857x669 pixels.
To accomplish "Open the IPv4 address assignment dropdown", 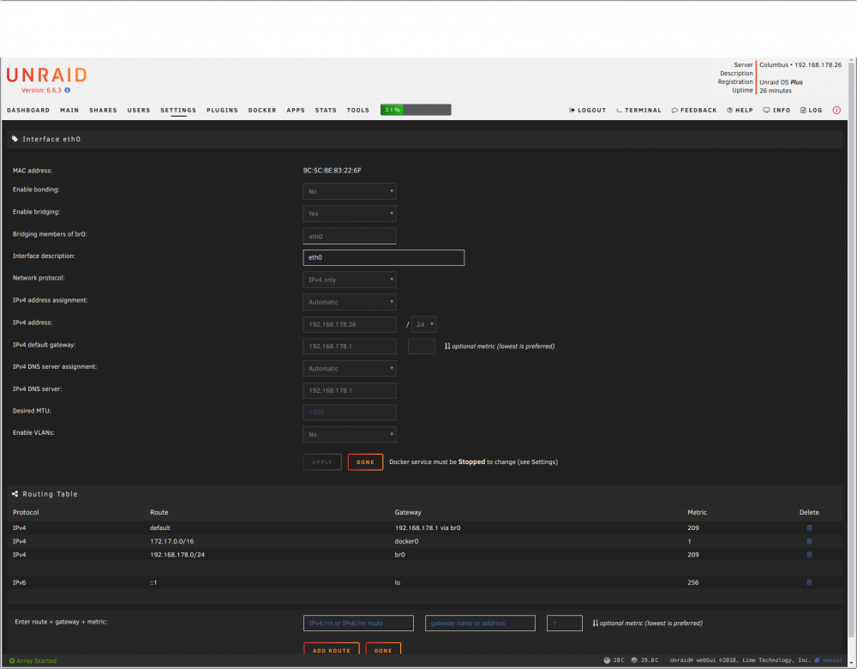I will (x=350, y=302).
